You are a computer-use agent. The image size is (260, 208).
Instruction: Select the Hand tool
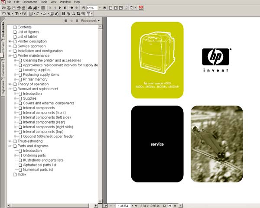(x=4, y=14)
